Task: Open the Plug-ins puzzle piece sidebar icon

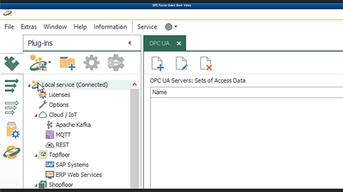Action: 12,63
